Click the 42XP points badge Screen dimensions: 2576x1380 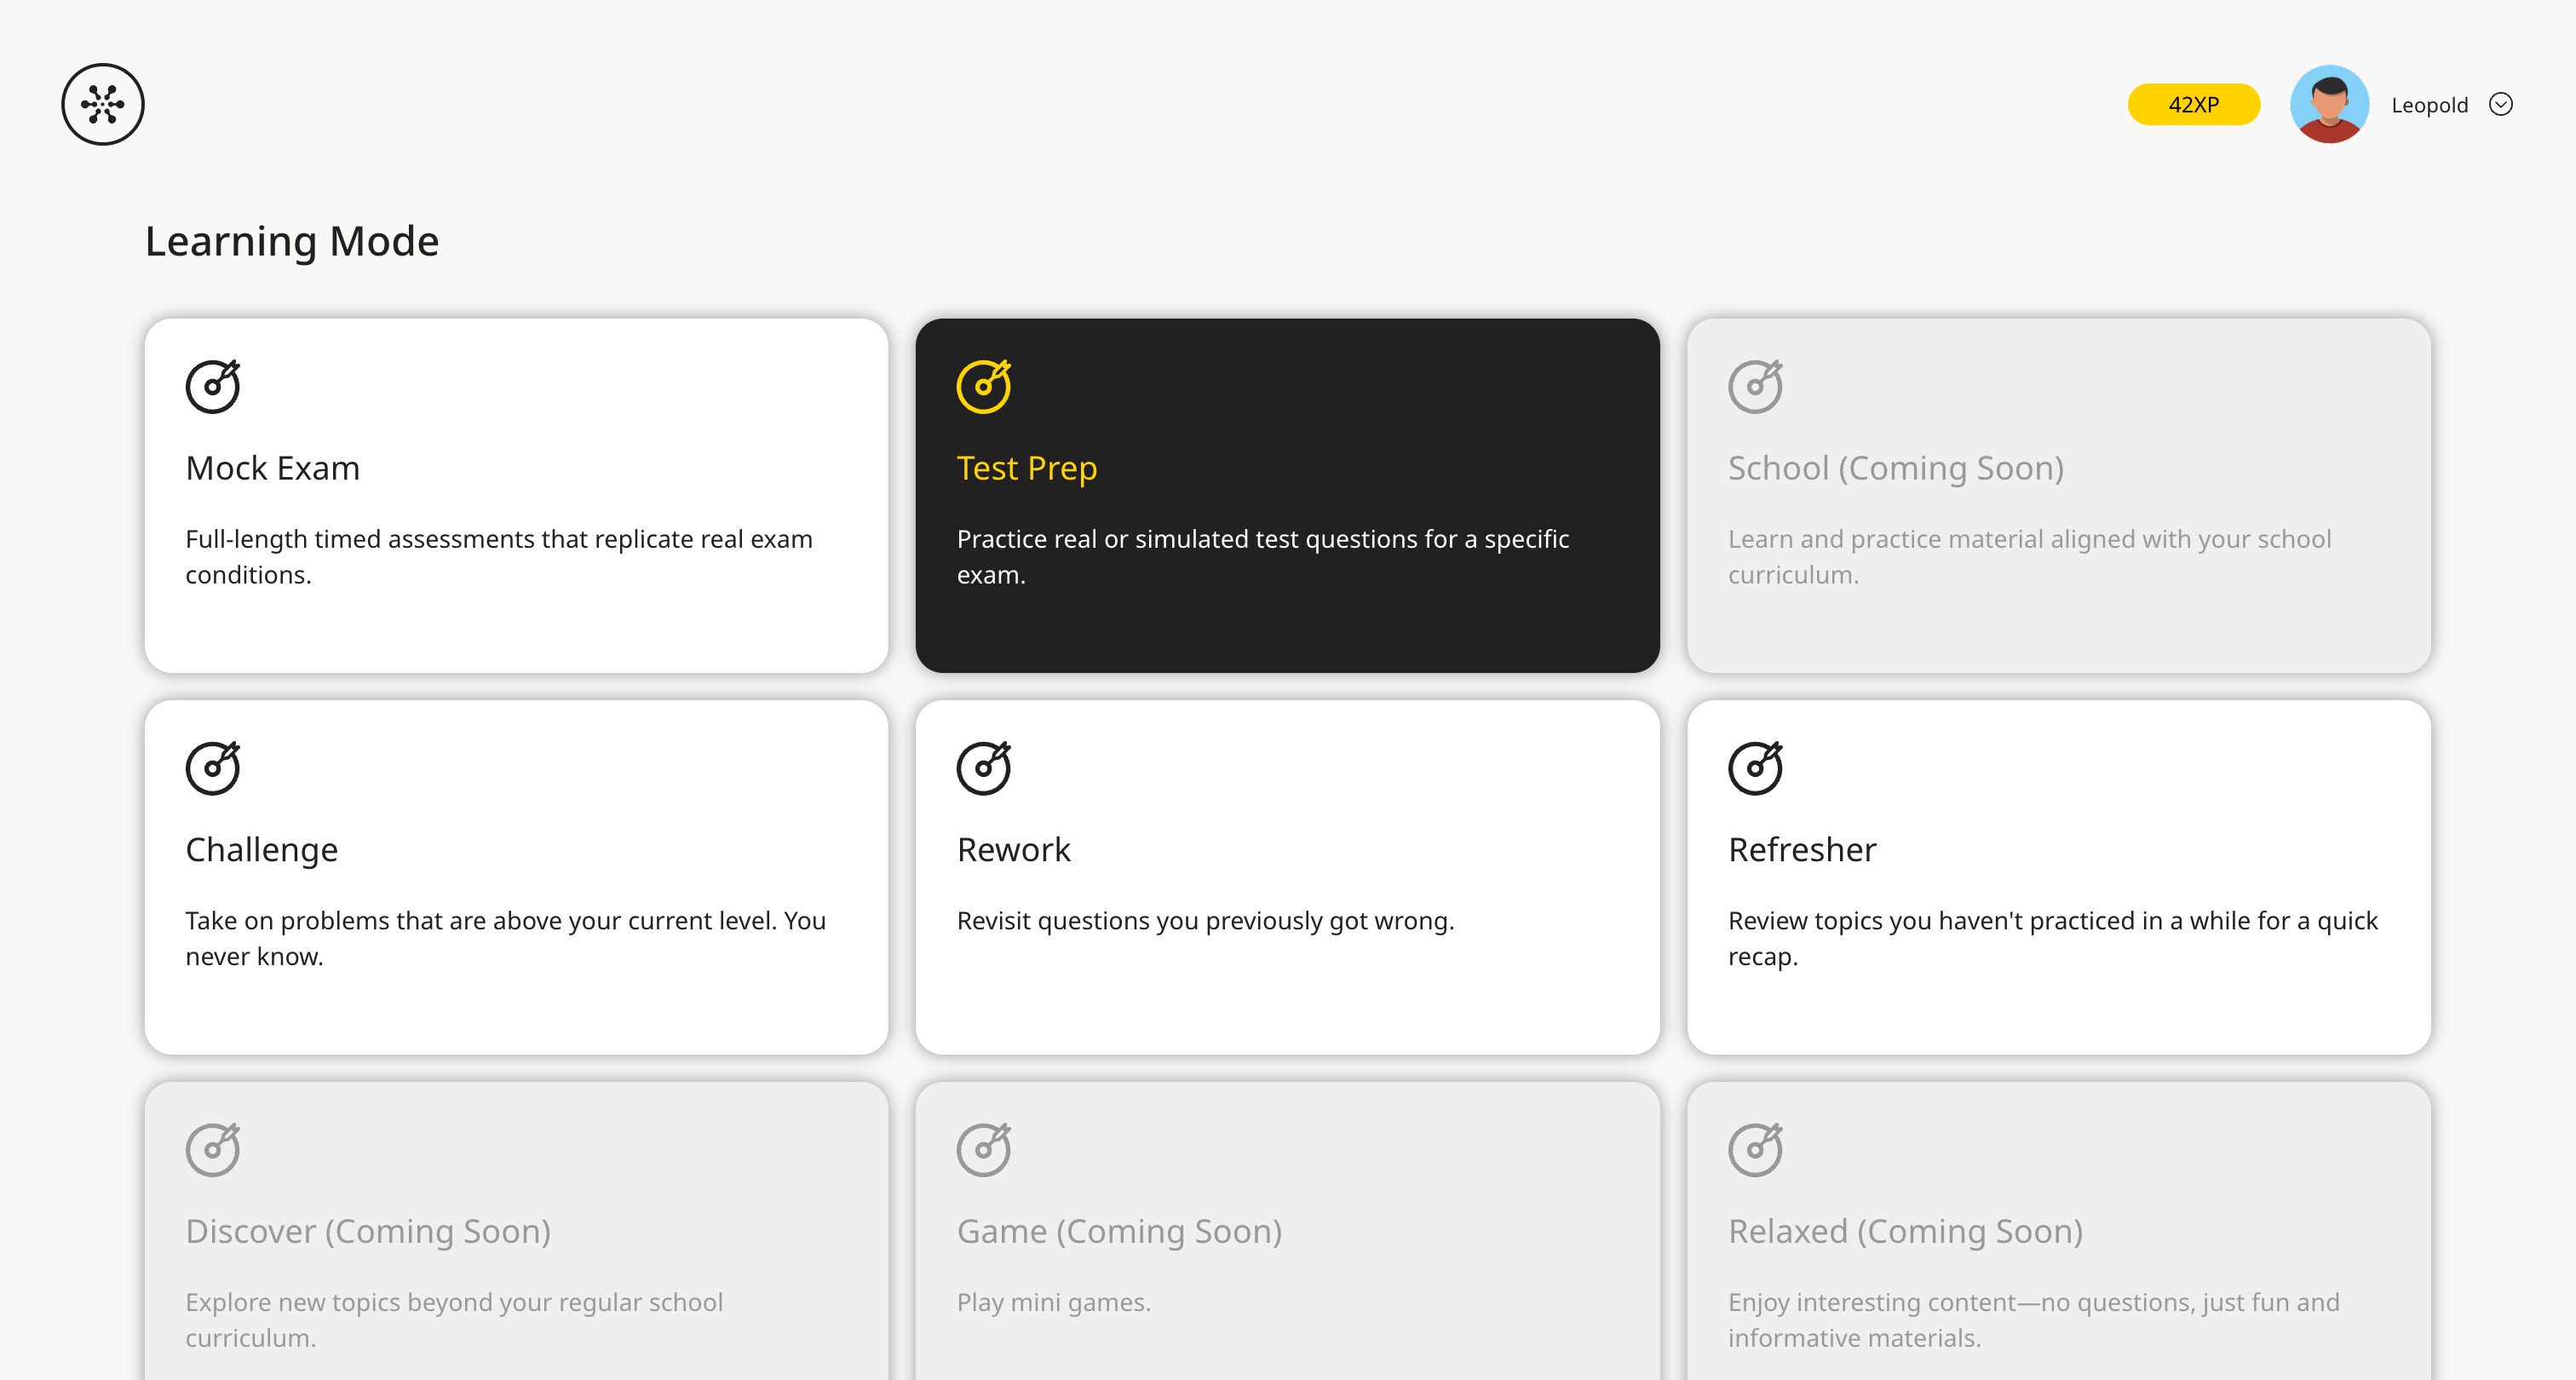(2193, 104)
